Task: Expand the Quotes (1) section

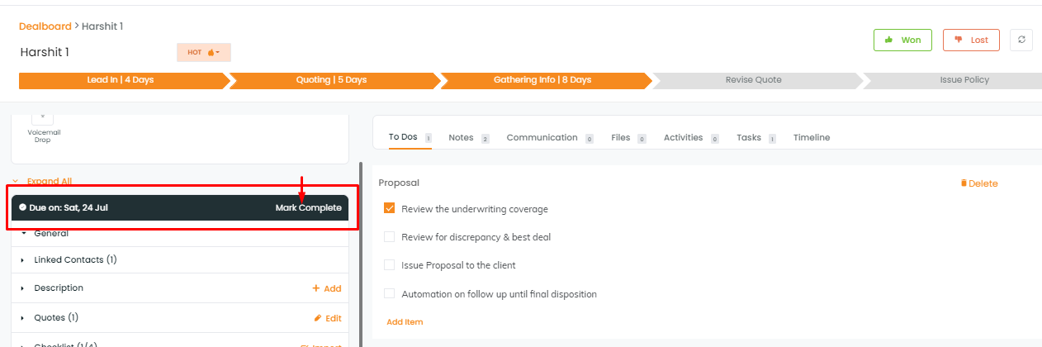Action: (178, 317)
